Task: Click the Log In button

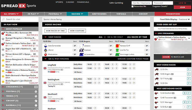Action: click(182, 3)
